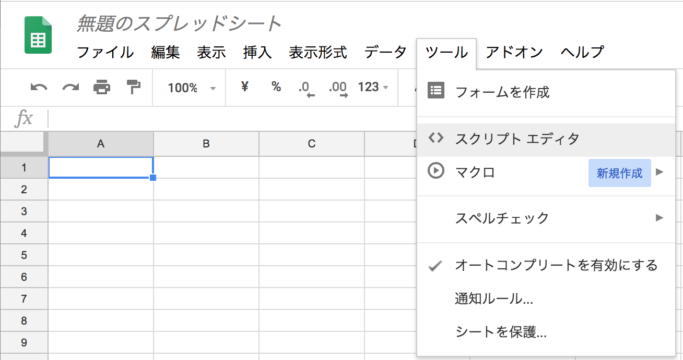Select スクリプト エディタ menu entry
The height and width of the screenshot is (360, 683).
(x=517, y=139)
